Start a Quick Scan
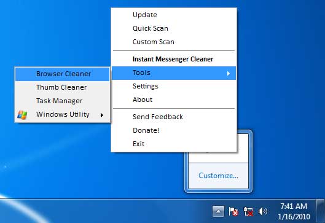This screenshot has width=325, height=223. (x=174, y=28)
